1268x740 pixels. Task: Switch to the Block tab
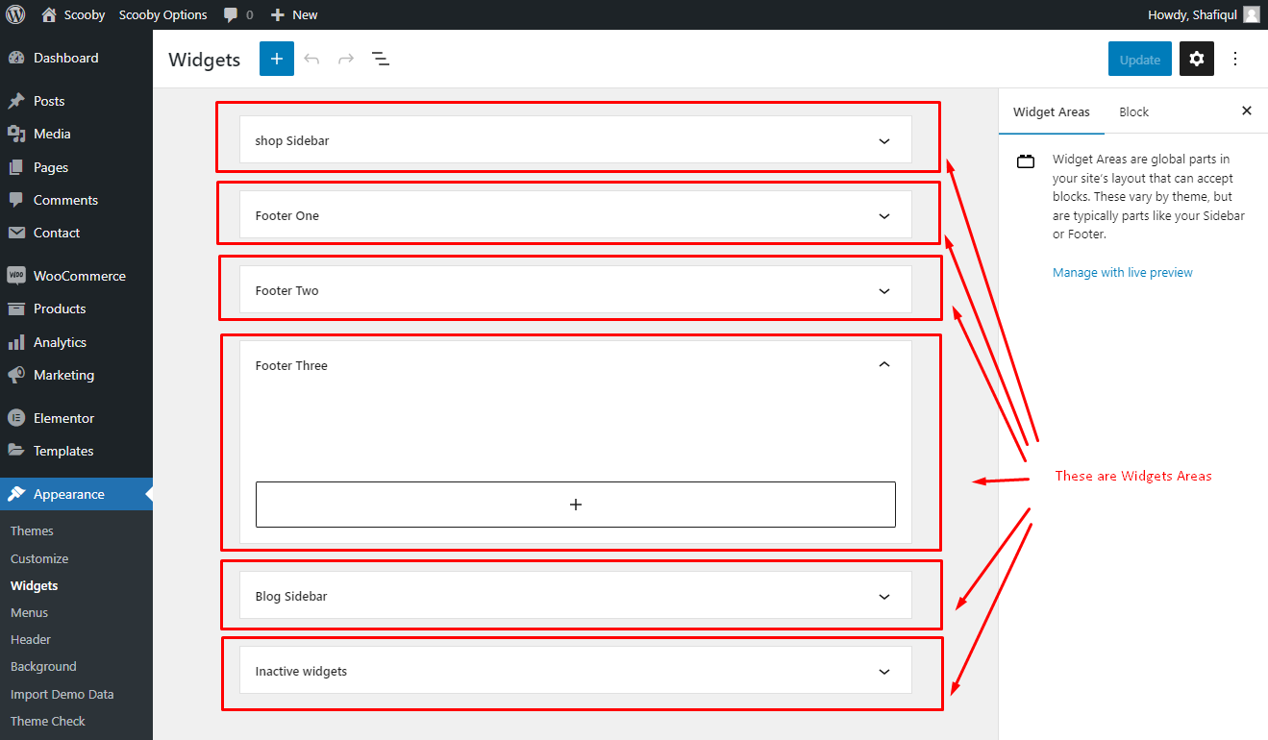point(1134,111)
